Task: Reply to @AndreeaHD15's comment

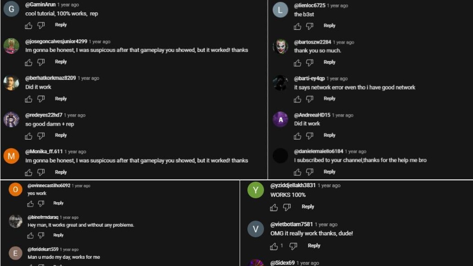Action: coord(329,135)
